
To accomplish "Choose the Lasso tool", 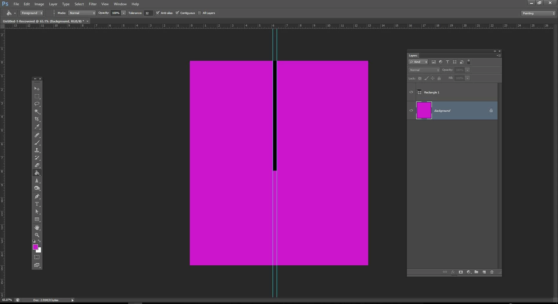I will point(37,104).
